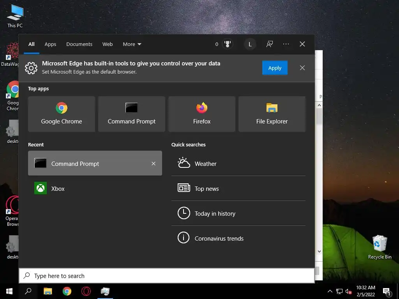Switch to the Apps search tab

[50, 44]
